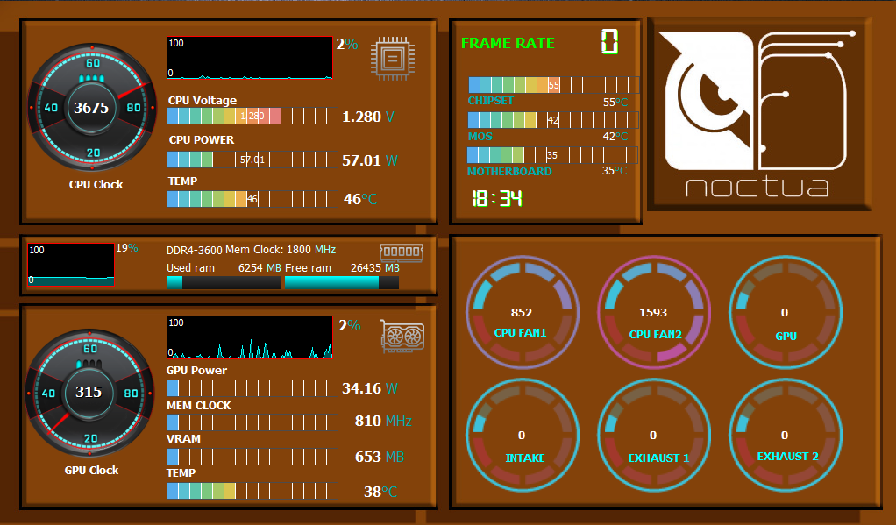This screenshot has height=525, width=896.
Task: Click the CPU Voltage bar
Action: point(251,116)
